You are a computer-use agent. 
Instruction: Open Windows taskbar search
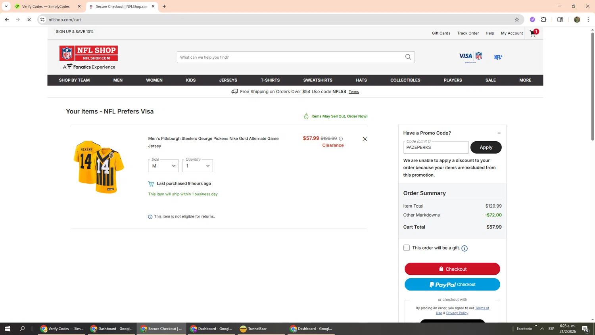pos(22,329)
